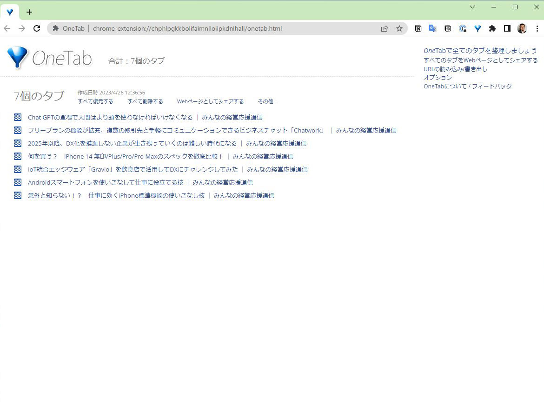This screenshot has width=544, height=413.
Task: Click Webページとしてシェアする in tab group
Action: [x=210, y=101]
